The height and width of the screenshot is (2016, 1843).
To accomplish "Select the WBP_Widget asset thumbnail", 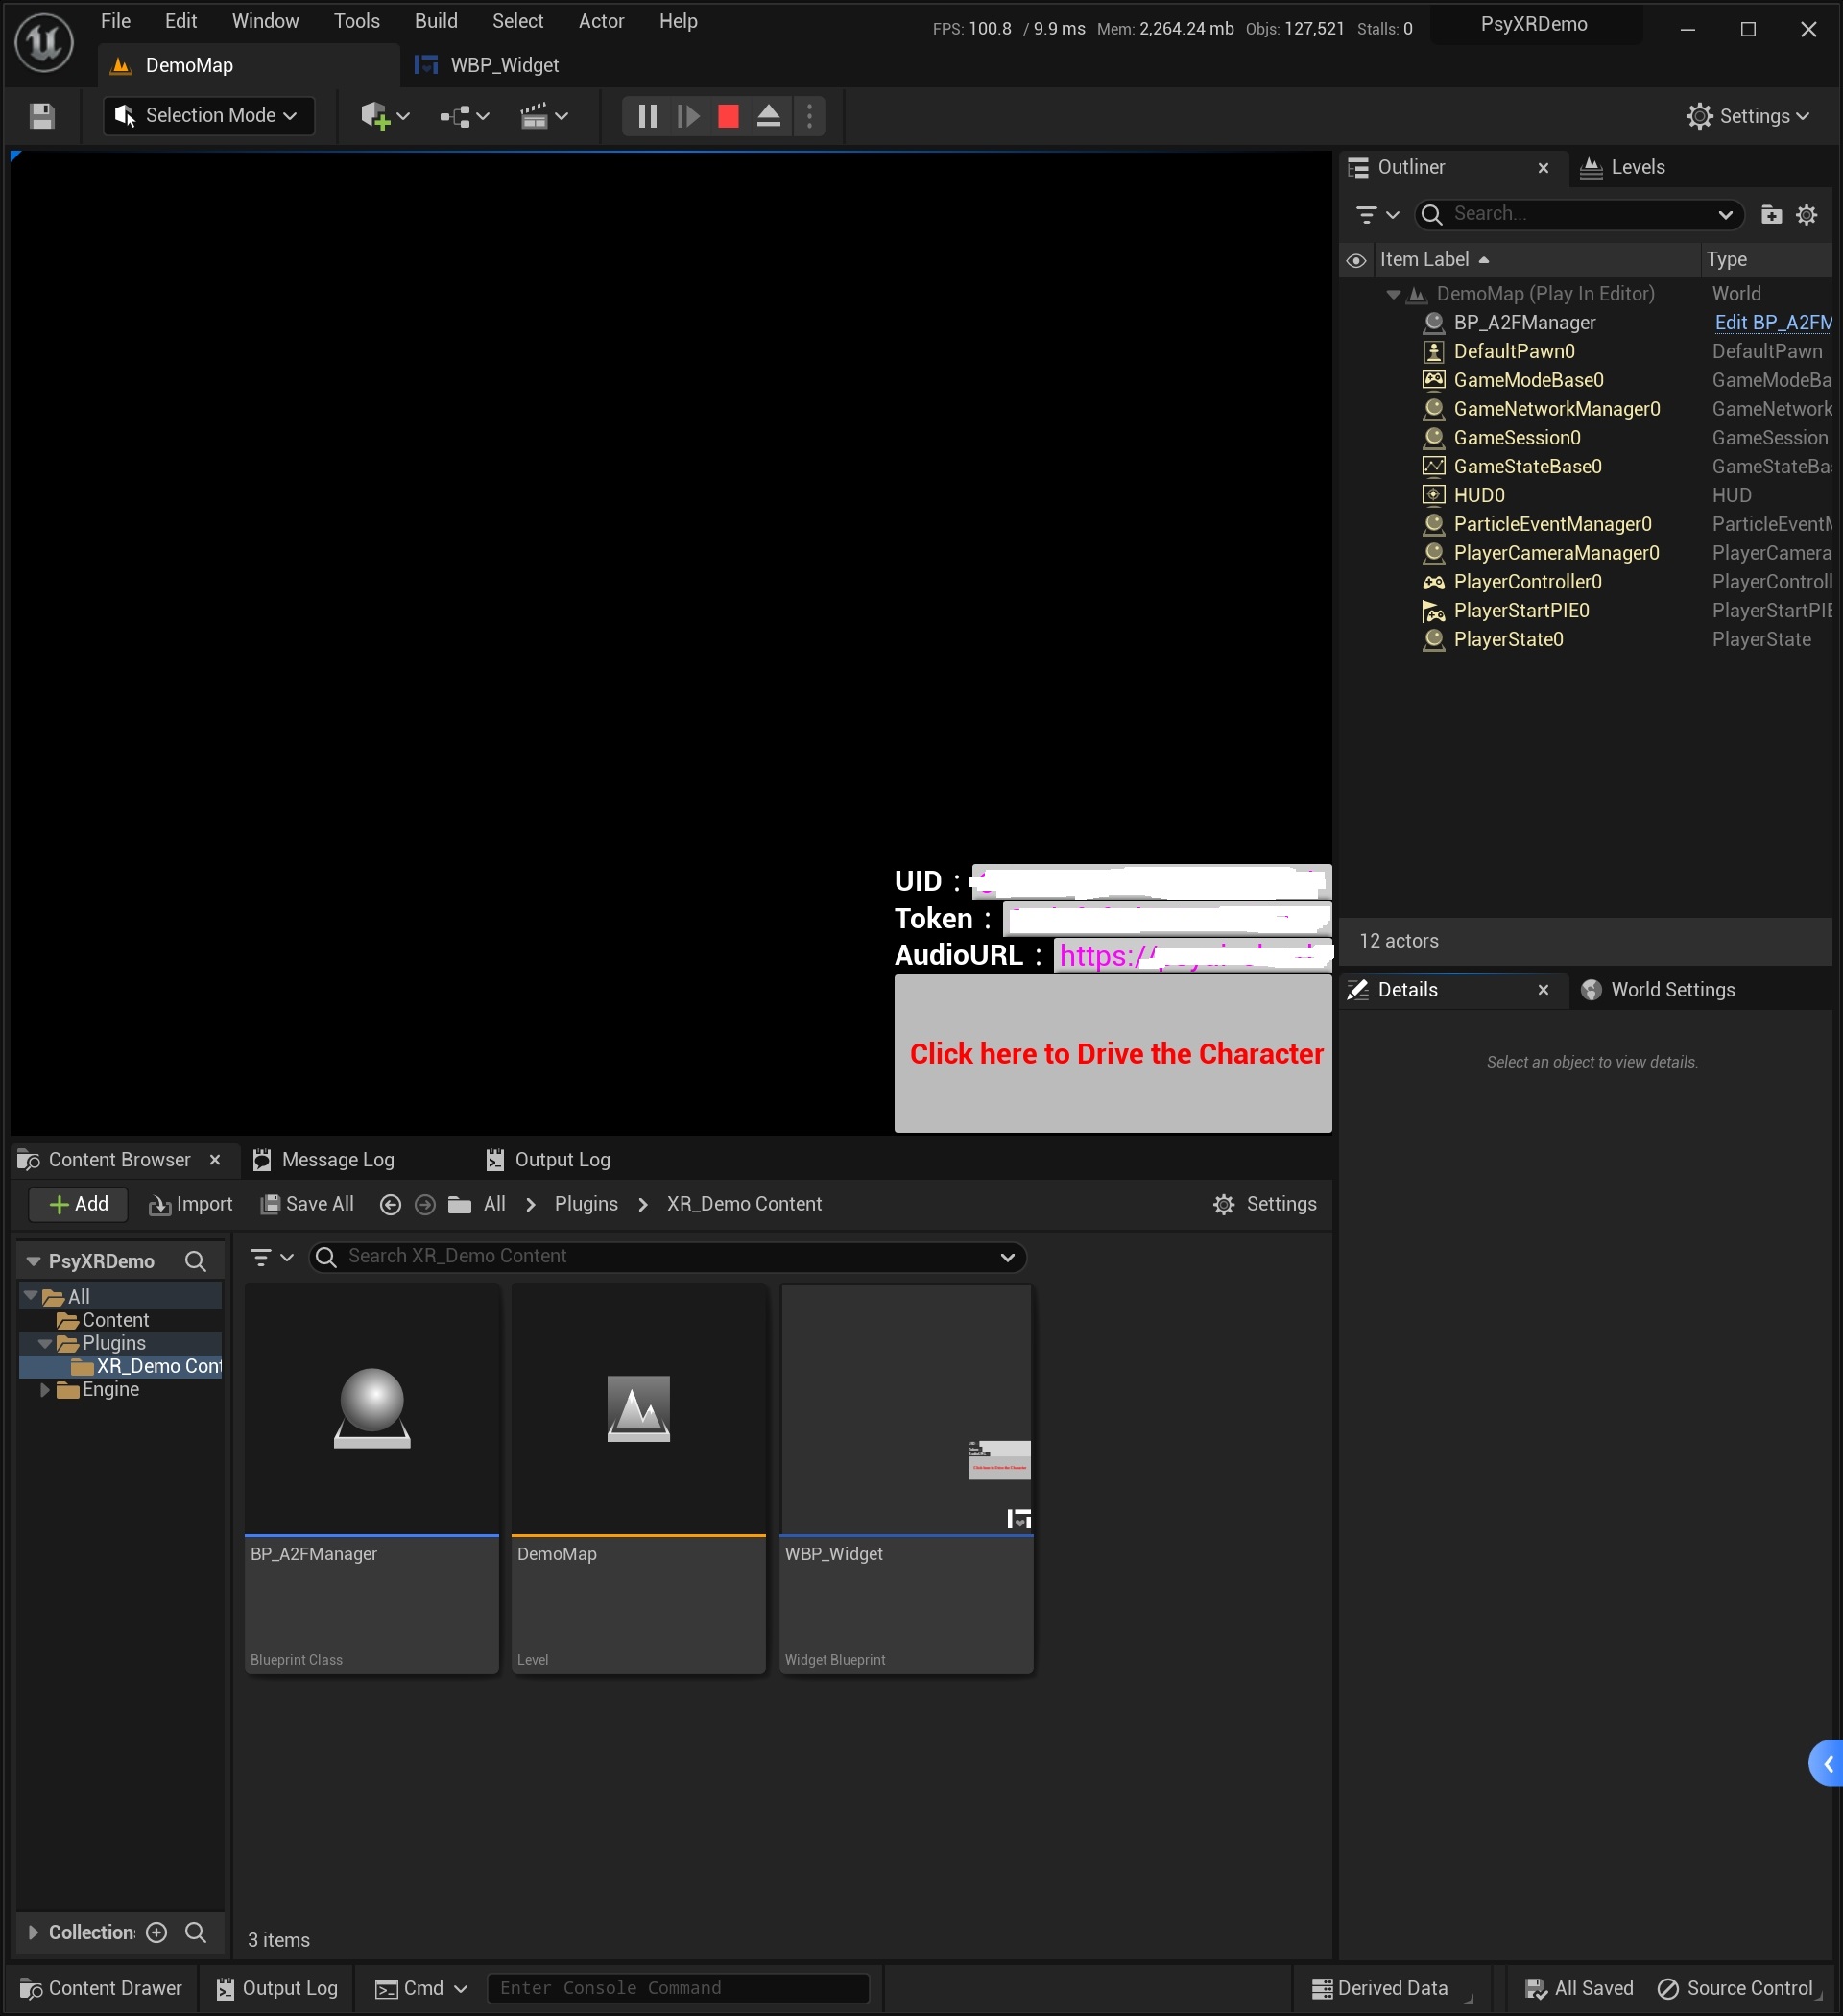I will coord(906,1408).
